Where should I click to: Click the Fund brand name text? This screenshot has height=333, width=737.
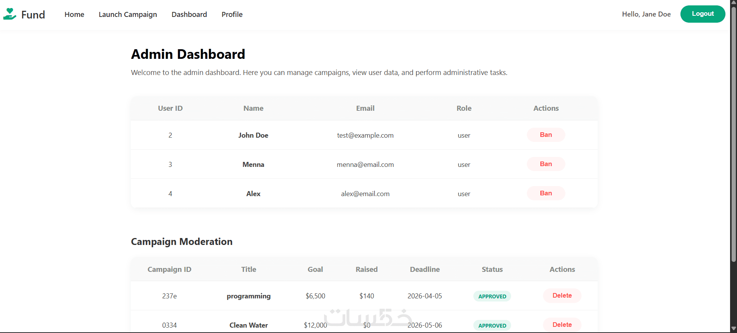33,15
